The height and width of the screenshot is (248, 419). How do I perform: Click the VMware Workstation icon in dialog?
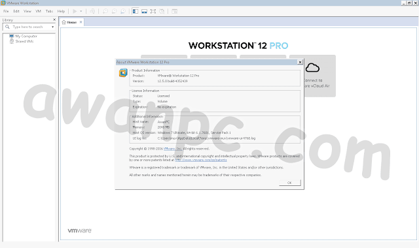123,72
